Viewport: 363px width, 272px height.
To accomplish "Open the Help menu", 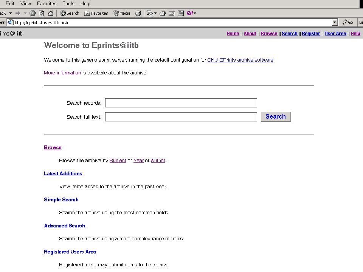I will tap(85, 3).
